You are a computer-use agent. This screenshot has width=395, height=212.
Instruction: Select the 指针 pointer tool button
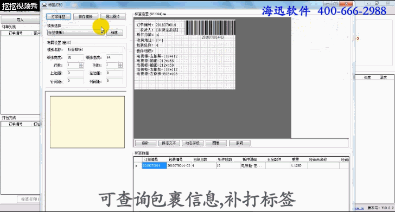click(x=145, y=143)
